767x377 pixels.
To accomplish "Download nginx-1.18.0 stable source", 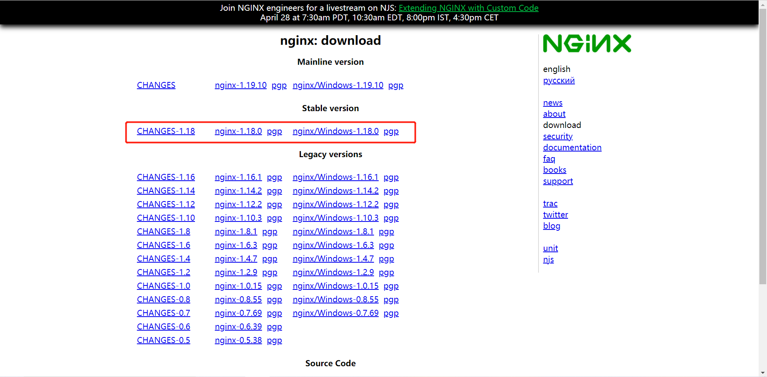I will point(238,131).
